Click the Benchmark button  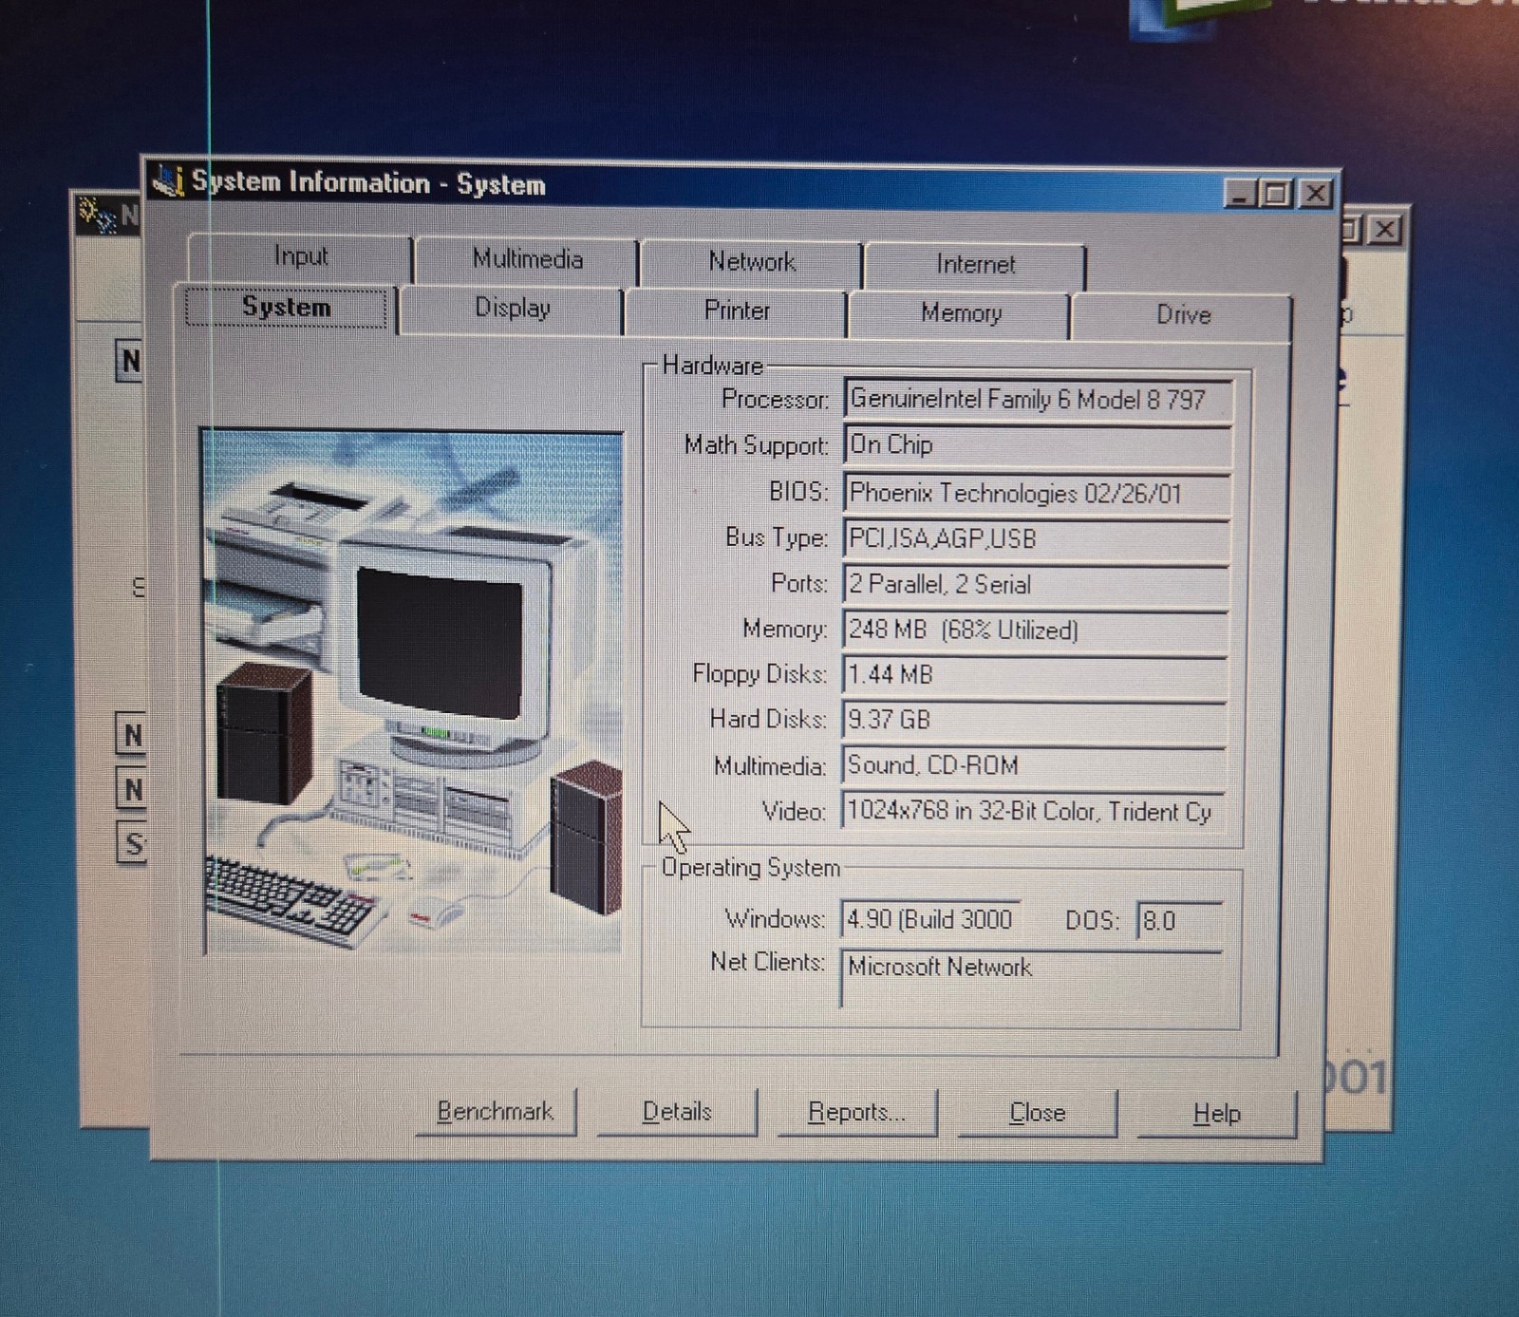click(x=496, y=1112)
